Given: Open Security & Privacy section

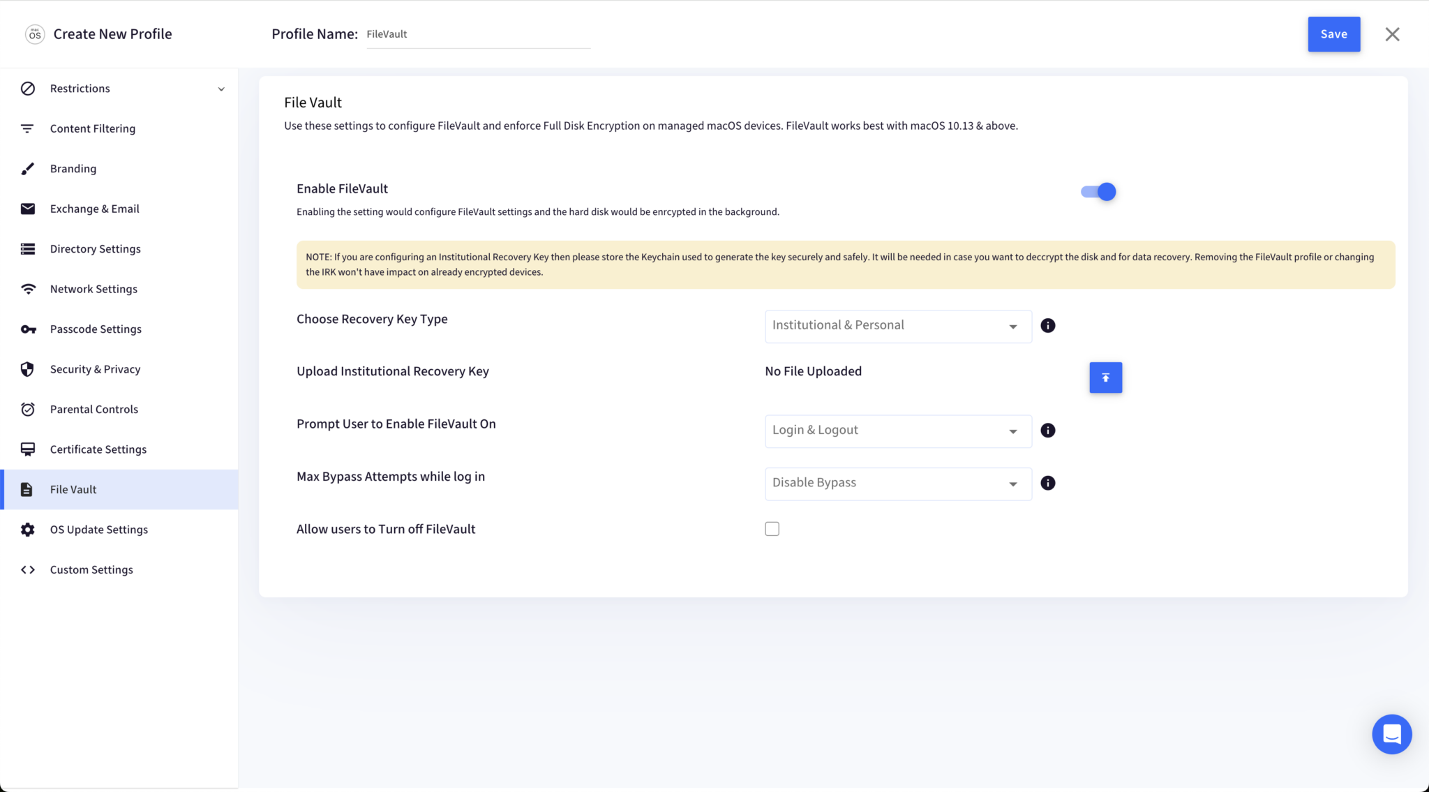Looking at the screenshot, I should (x=119, y=369).
